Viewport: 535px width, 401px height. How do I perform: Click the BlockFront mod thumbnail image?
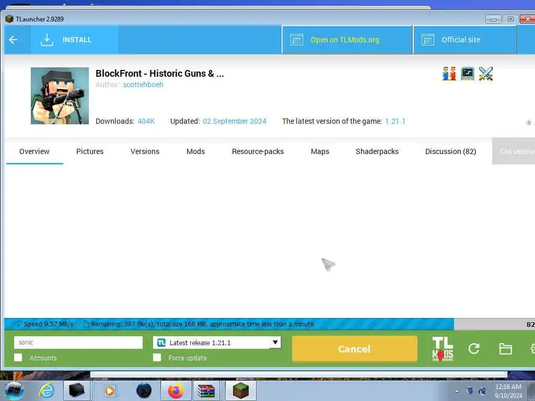(x=60, y=96)
